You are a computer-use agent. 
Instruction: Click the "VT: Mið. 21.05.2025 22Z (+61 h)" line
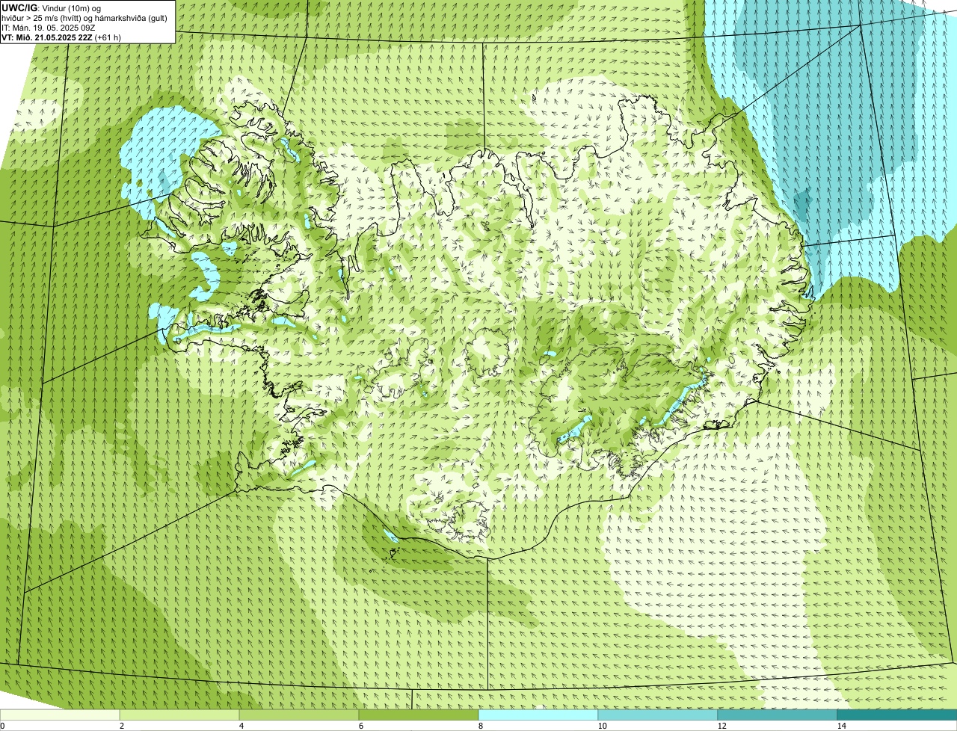(61, 37)
